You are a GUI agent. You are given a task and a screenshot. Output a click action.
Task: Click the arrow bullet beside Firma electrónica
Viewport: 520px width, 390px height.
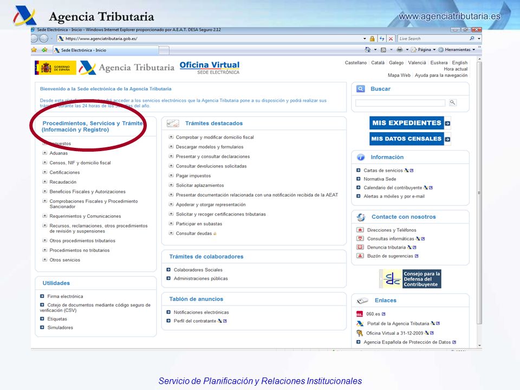click(x=42, y=296)
